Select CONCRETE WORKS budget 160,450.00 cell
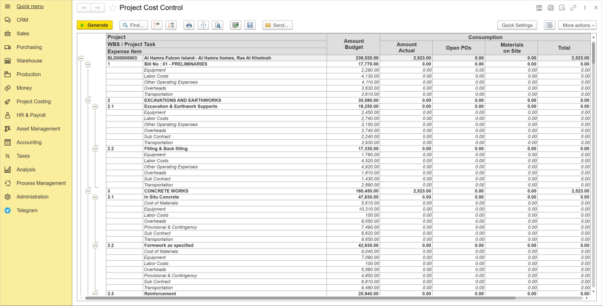Viewport: 602px width, 306px height. tap(353, 191)
